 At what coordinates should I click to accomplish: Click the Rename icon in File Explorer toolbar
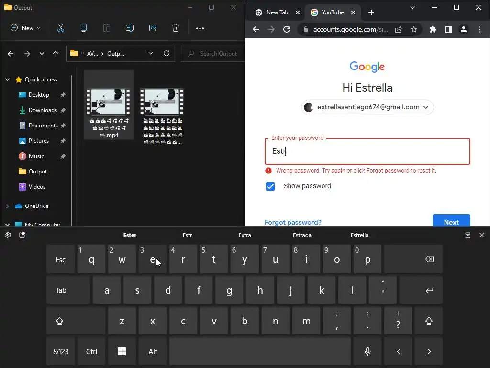click(129, 28)
